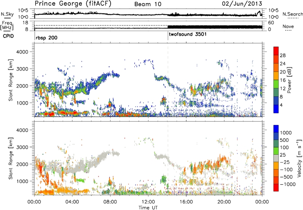Click the date 02/Jun/2013
303x210 pixels.
(242, 3)
